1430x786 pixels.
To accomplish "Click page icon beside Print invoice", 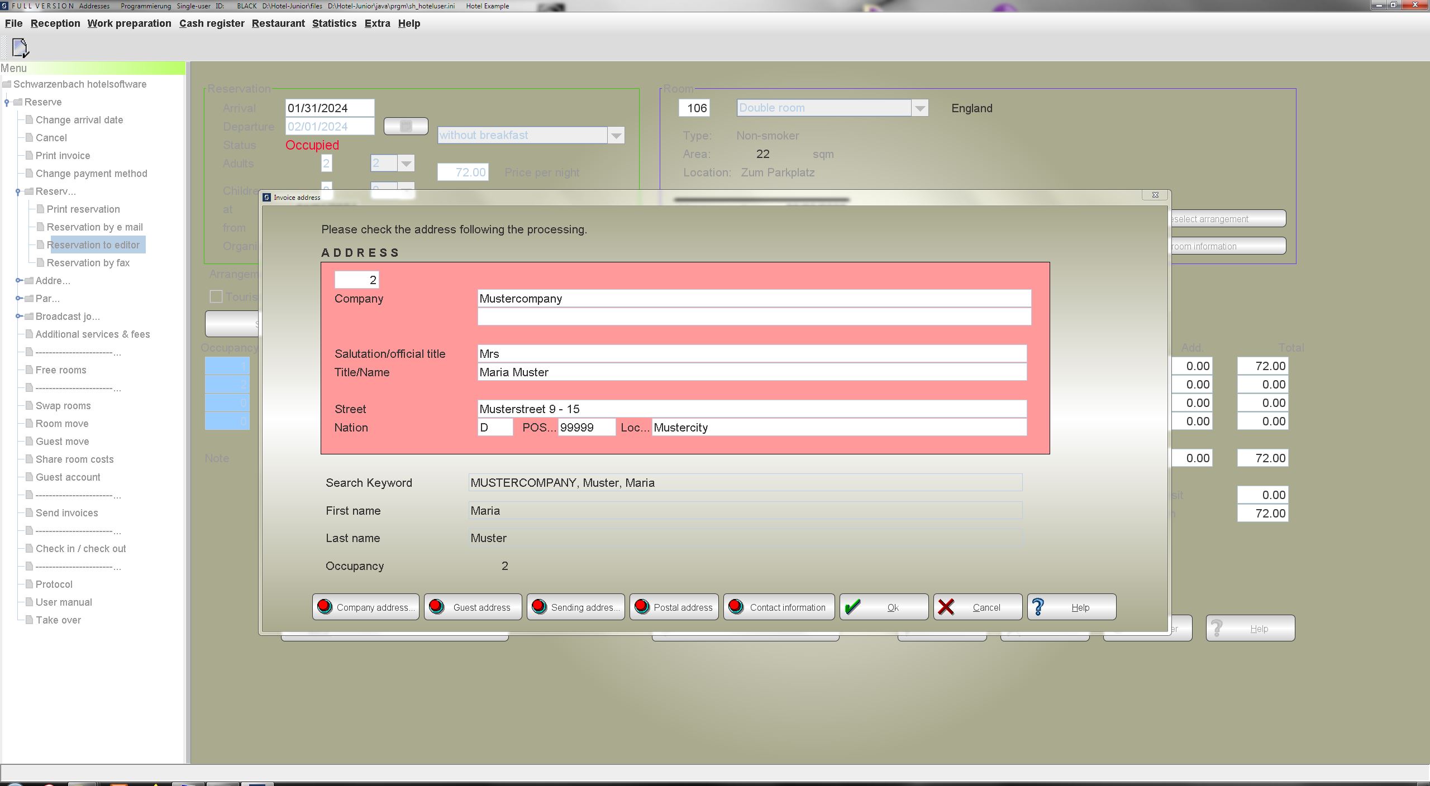I will [x=29, y=155].
